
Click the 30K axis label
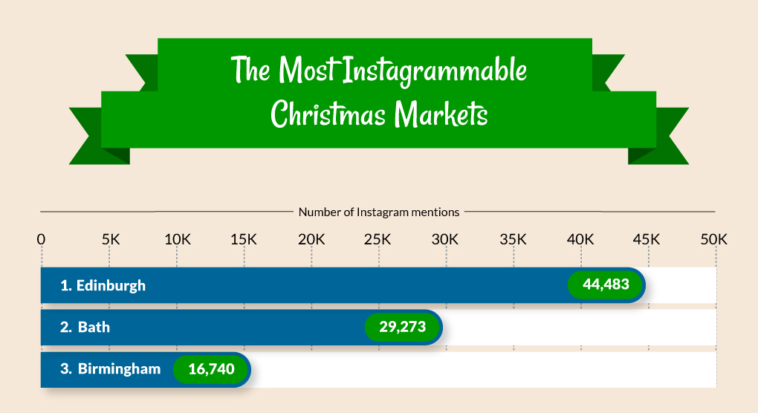click(x=444, y=240)
